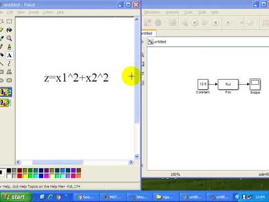Open the Code menu in Simulink

(x=188, y=12)
